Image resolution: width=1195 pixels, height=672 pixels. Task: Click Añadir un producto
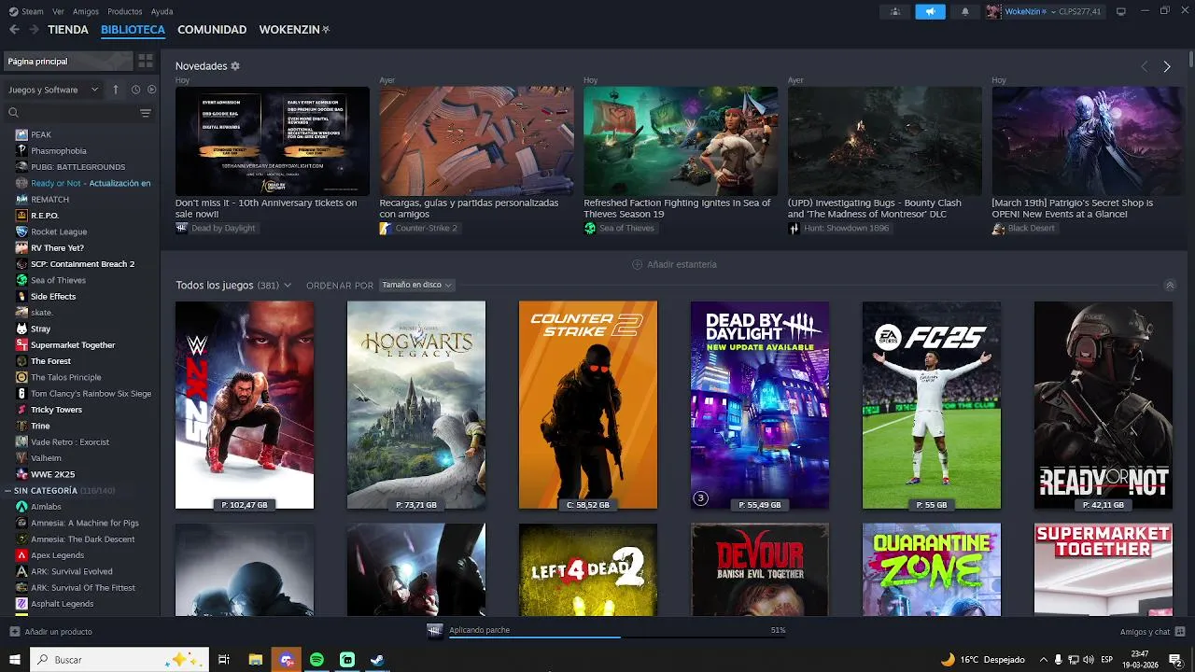click(x=51, y=632)
